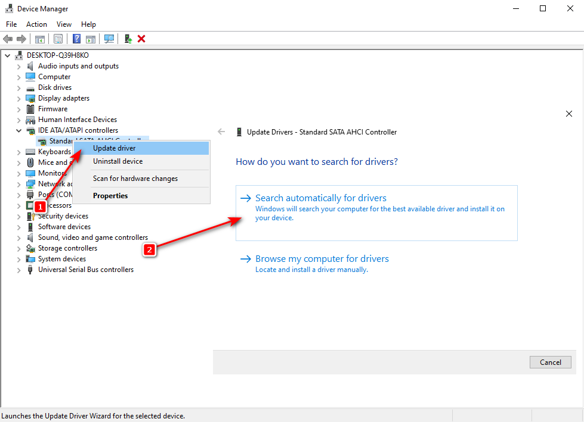The height and width of the screenshot is (422, 584).
Task: Expand the Storage controllers chevron
Action: click(x=18, y=249)
